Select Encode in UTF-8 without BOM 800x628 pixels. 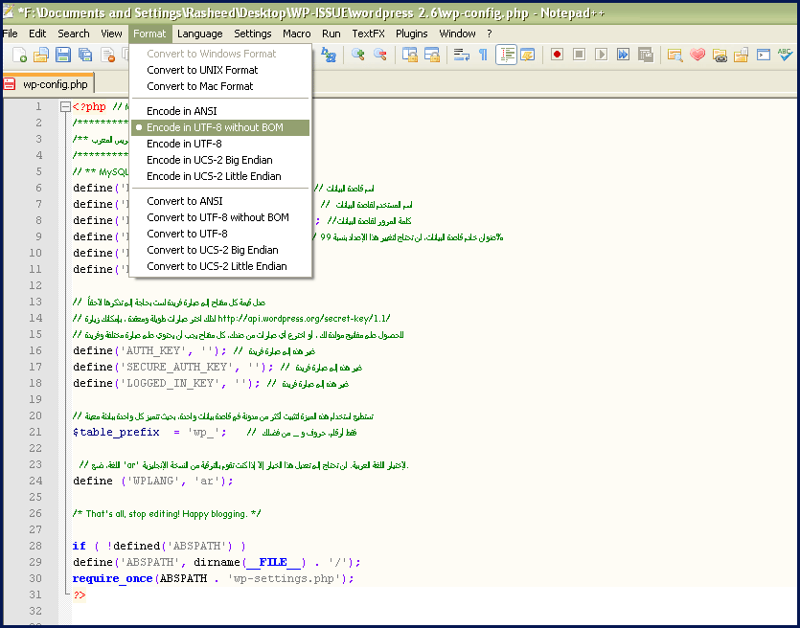pos(215,127)
